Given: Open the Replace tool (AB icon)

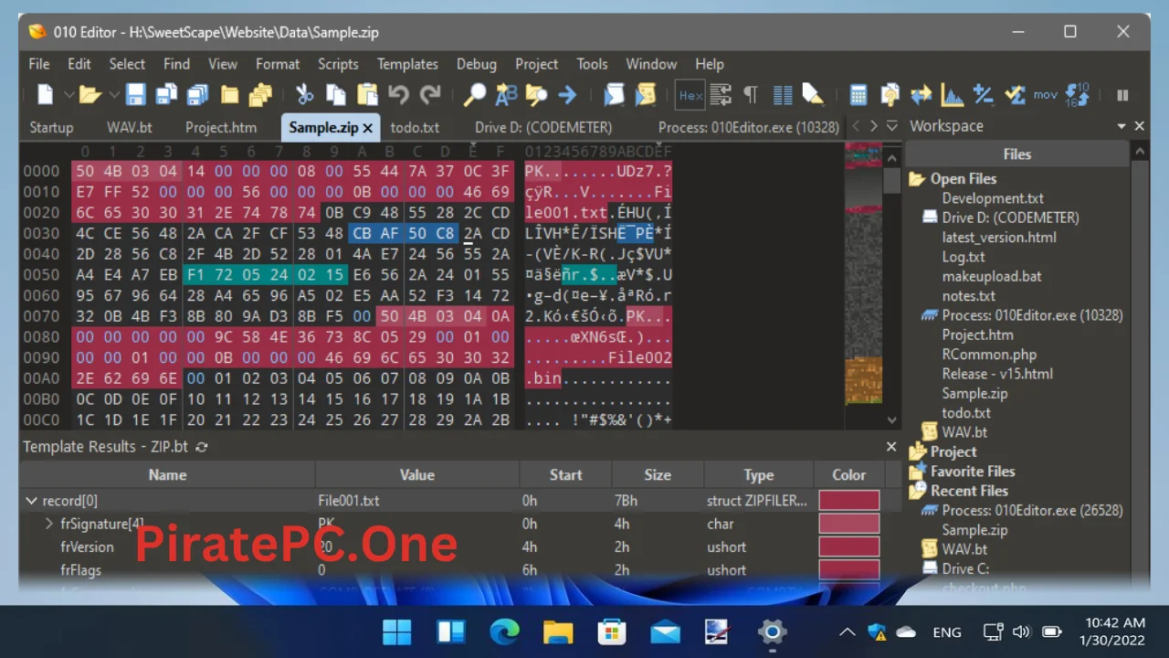Looking at the screenshot, I should point(506,94).
